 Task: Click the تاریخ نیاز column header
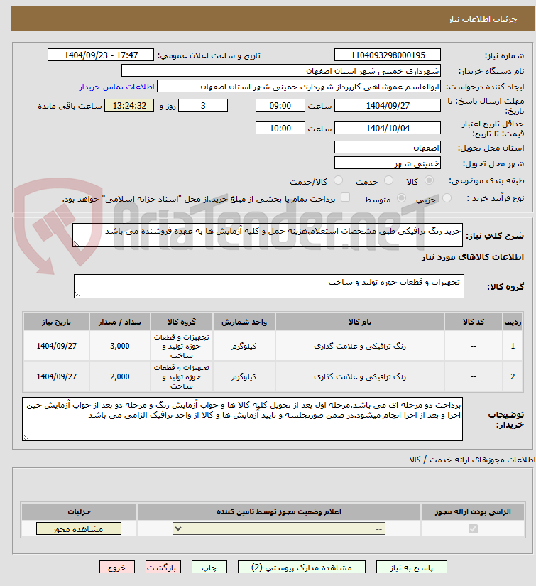[56, 322]
